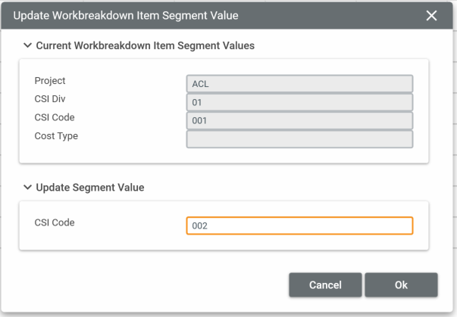
Task: Click the dialog title Update Workbreakdown Item Segment Value
Action: tap(126, 16)
